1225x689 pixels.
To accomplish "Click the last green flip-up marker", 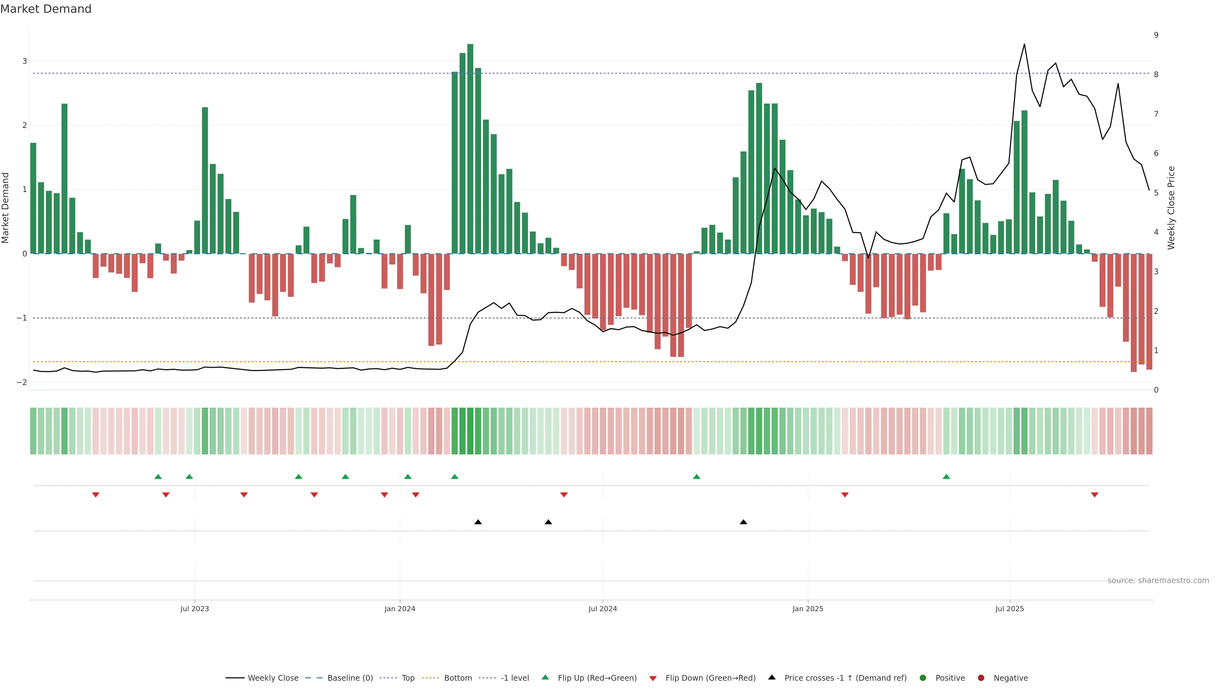I will (946, 477).
